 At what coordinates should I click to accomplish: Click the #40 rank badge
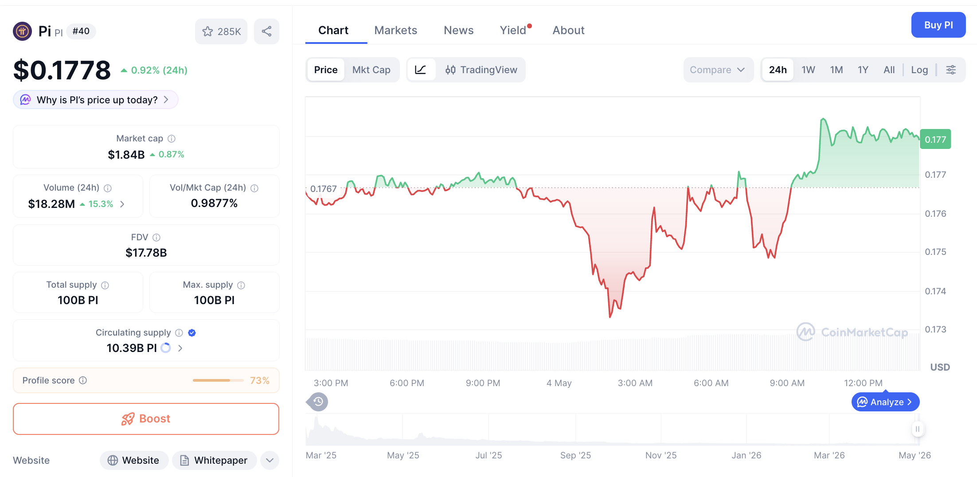[81, 31]
